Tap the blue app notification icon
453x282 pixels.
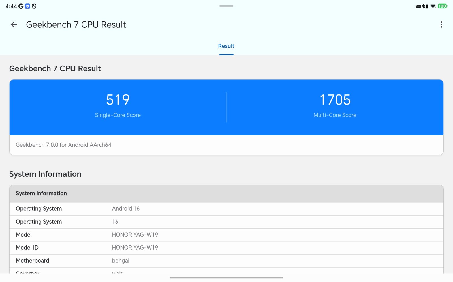(x=27, y=6)
